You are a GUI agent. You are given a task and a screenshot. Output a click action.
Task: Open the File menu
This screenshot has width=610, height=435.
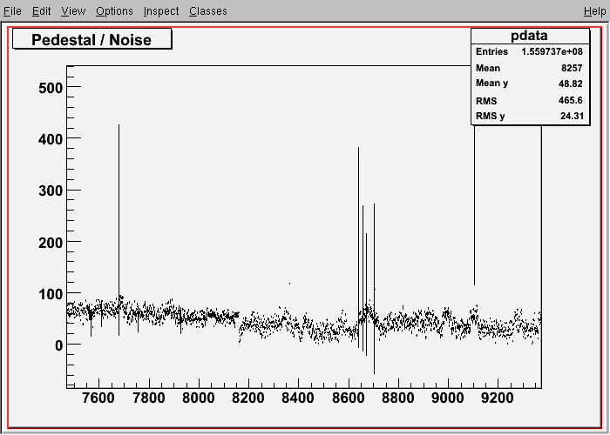pos(12,10)
